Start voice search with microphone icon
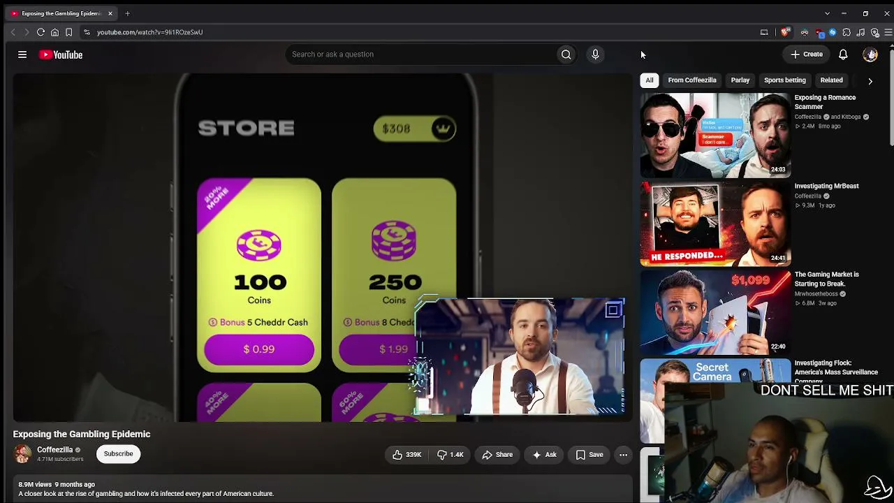The image size is (894, 503). point(595,54)
